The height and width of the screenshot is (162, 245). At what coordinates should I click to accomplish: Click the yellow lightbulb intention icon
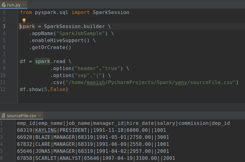tap(24, 20)
